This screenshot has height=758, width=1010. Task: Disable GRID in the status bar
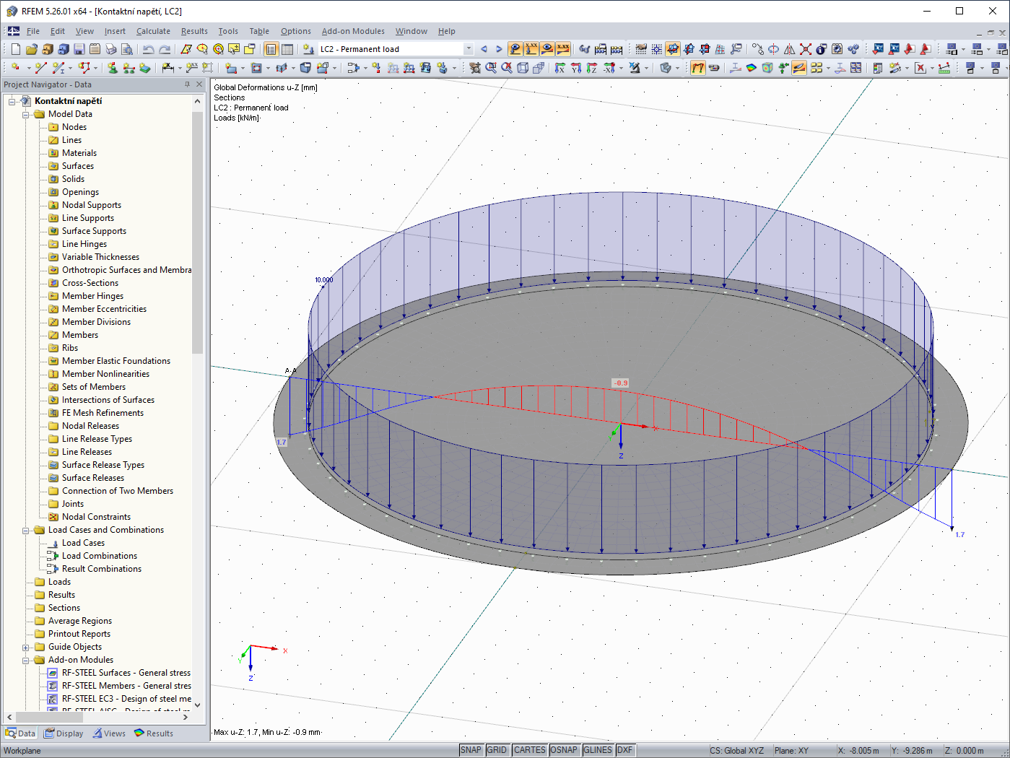(x=497, y=750)
